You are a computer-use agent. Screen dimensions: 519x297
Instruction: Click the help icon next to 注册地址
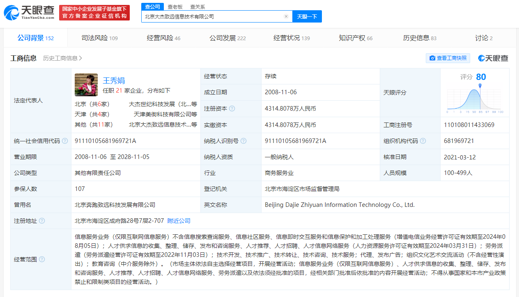(x=42, y=221)
